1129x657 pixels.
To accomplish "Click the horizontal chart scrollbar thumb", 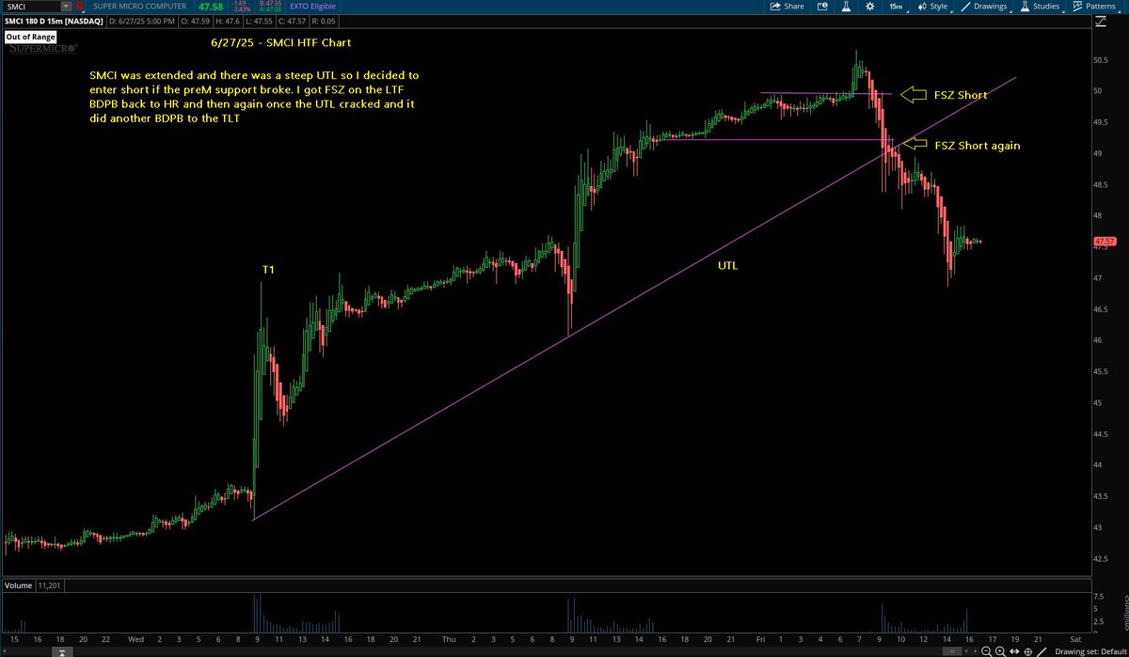I will (952, 651).
